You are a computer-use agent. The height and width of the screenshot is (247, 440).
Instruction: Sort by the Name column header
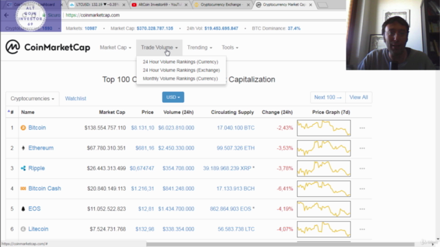[x=27, y=113]
